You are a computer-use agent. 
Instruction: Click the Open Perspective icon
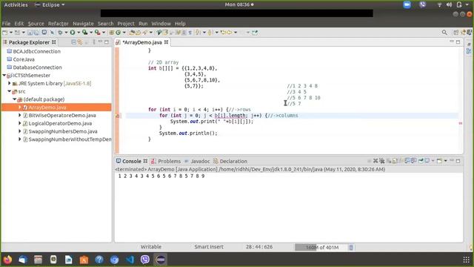pos(456,33)
